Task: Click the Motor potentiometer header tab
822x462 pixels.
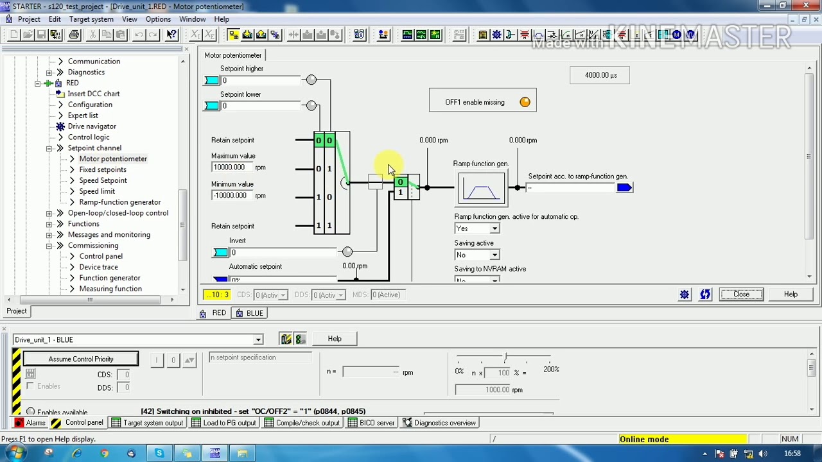Action: pos(233,55)
